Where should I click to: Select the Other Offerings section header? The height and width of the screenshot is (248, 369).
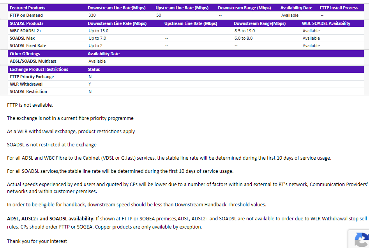click(25, 54)
